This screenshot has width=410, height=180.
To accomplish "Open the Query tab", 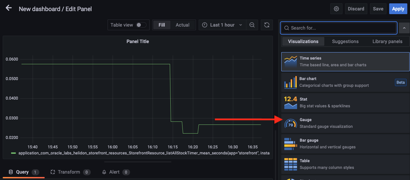I will [x=24, y=172].
